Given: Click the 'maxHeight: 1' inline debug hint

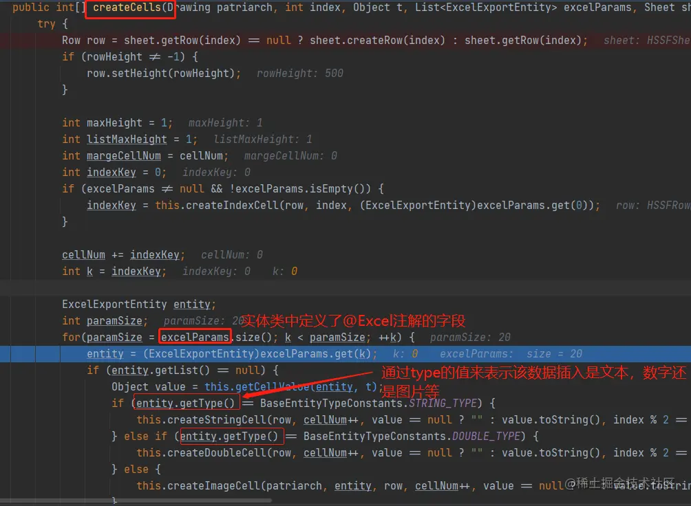Looking at the screenshot, I should click(225, 123).
